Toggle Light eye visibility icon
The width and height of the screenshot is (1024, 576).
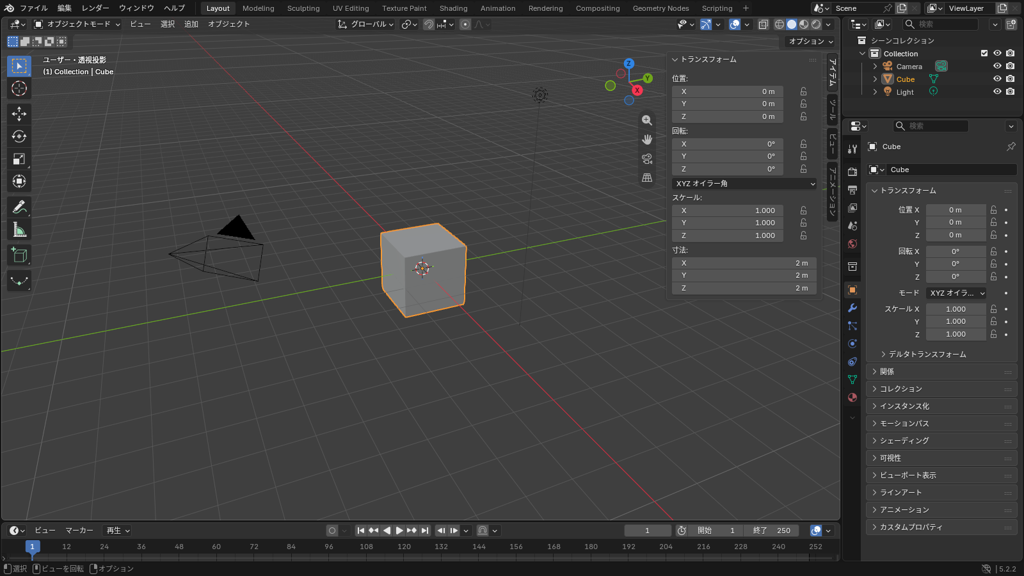pyautogui.click(x=997, y=92)
